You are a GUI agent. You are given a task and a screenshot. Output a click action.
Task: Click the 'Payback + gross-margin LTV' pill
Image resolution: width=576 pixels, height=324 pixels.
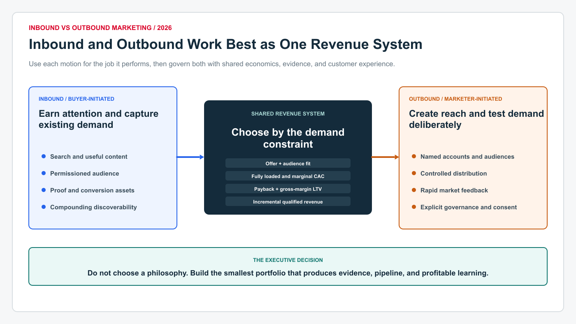pos(288,189)
